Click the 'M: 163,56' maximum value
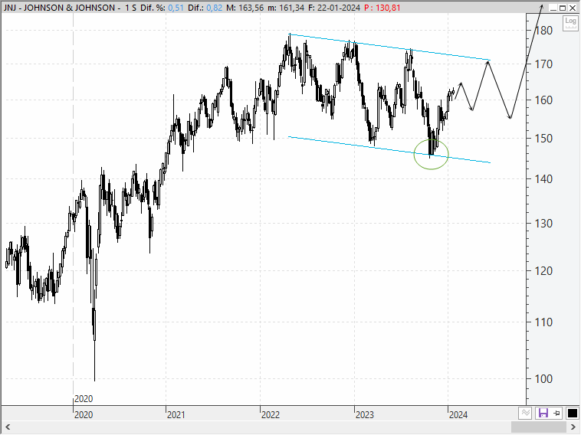 pos(245,8)
